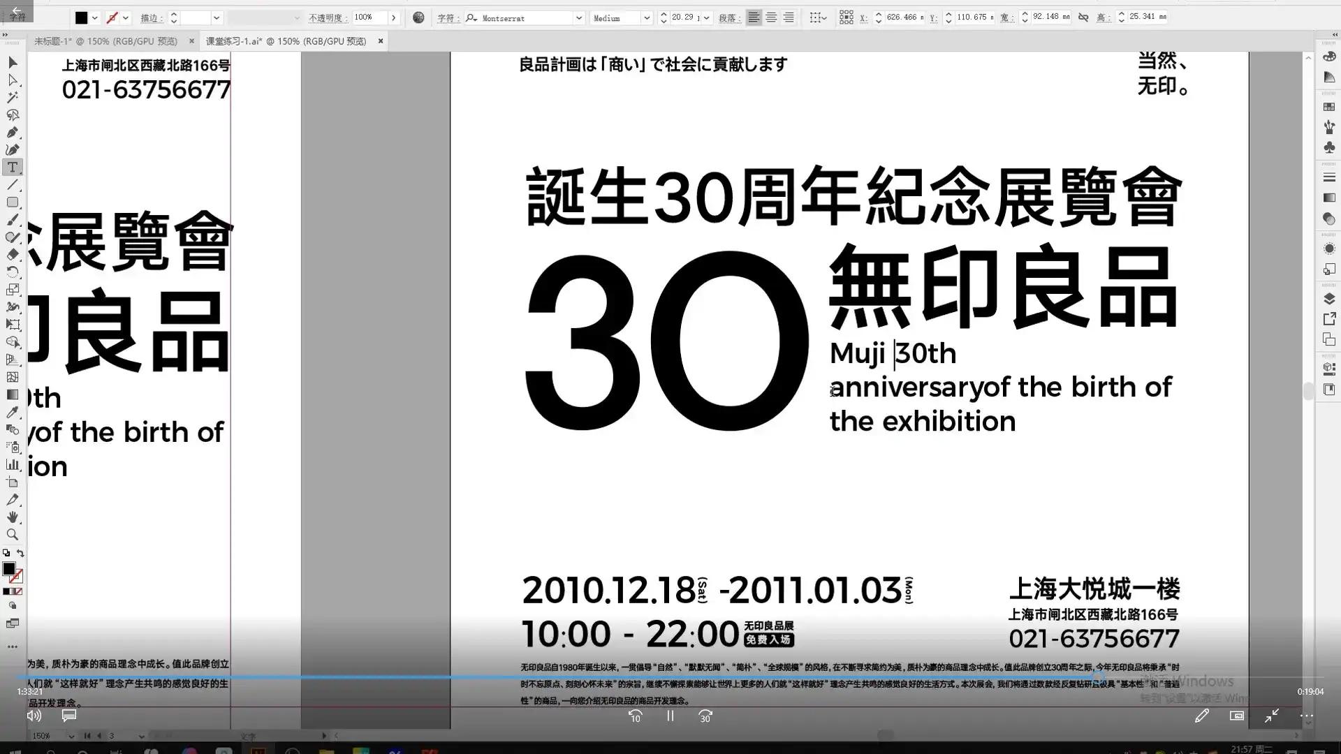Open the zoom level dropdown at bottom left

(x=70, y=735)
